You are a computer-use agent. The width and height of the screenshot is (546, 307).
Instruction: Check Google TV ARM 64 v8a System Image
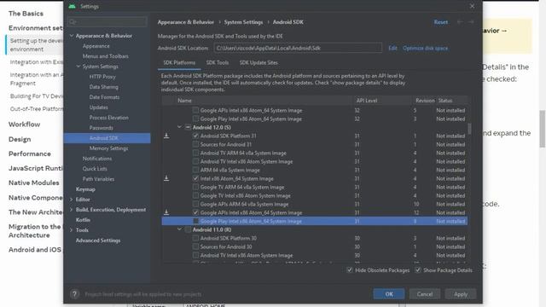[195, 187]
